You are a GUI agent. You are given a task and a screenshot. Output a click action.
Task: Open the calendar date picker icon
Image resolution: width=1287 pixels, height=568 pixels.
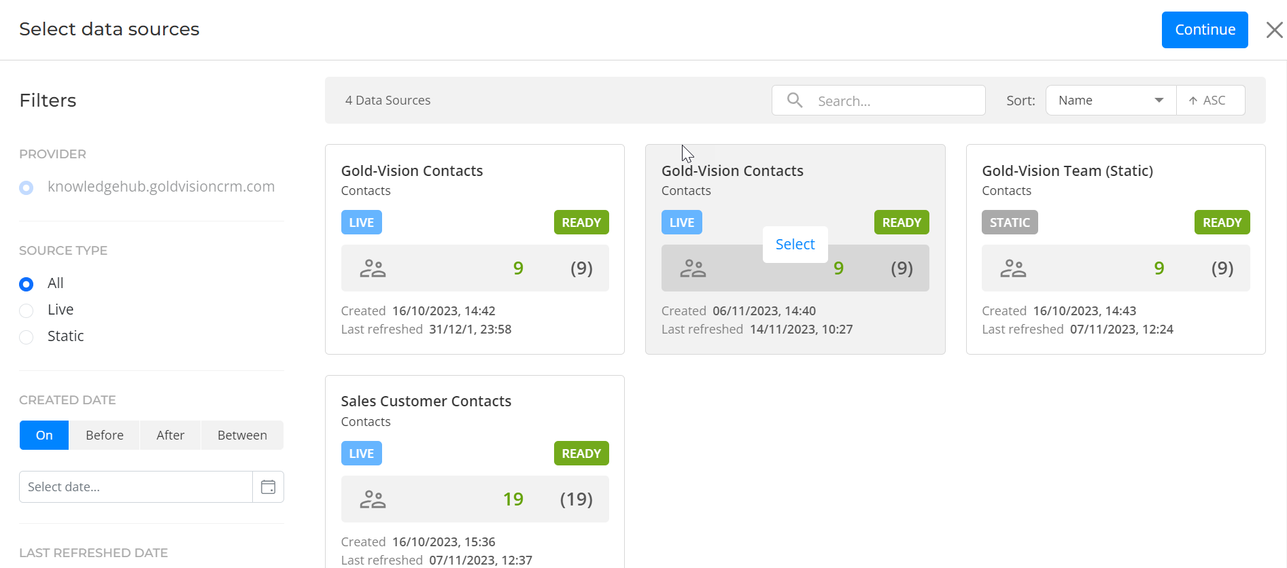pyautogui.click(x=268, y=487)
